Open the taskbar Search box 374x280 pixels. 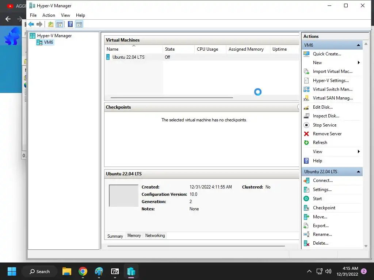[39, 271]
